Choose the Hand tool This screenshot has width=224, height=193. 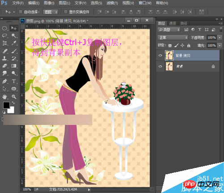(x=5, y=97)
